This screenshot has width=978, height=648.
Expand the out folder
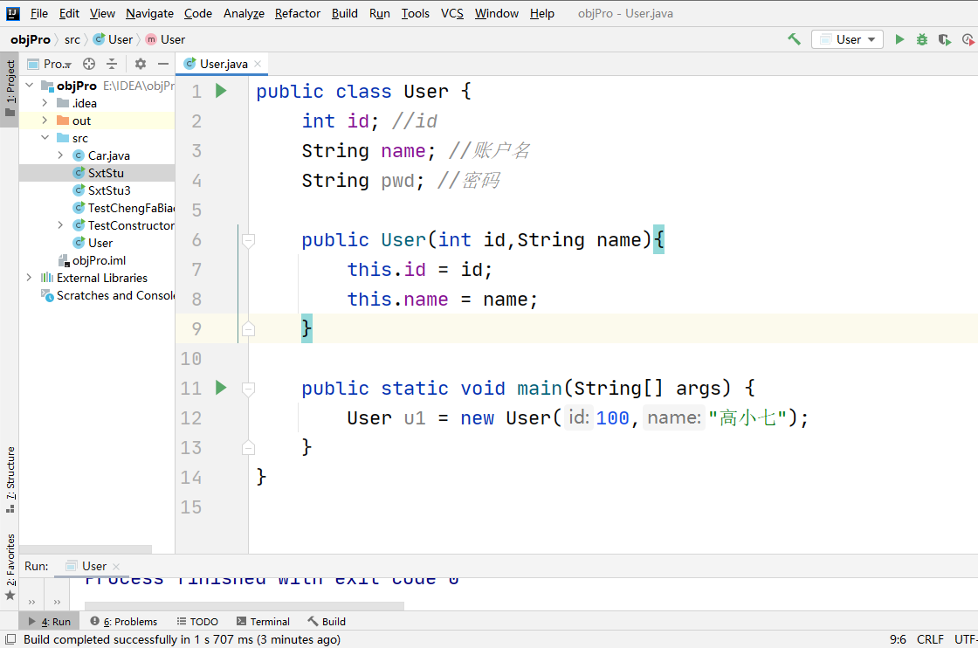pyautogui.click(x=45, y=121)
